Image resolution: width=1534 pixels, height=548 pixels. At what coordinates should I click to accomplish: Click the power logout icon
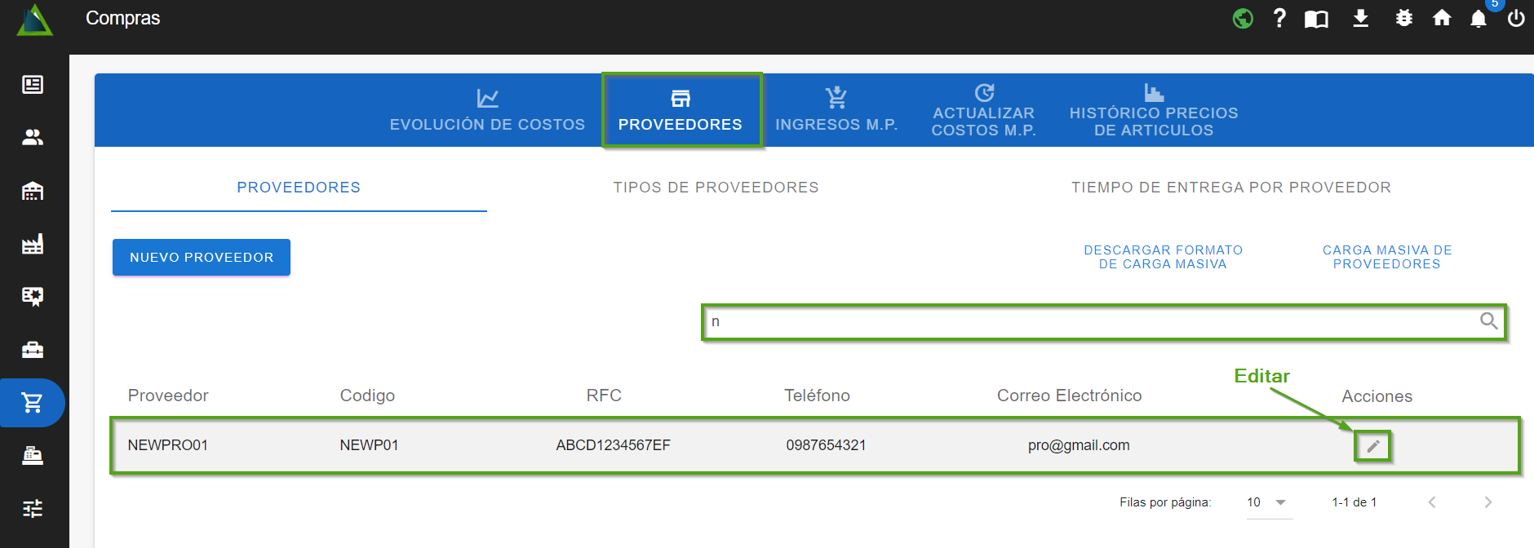tap(1516, 18)
